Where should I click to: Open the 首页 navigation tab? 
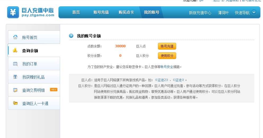click(76, 12)
